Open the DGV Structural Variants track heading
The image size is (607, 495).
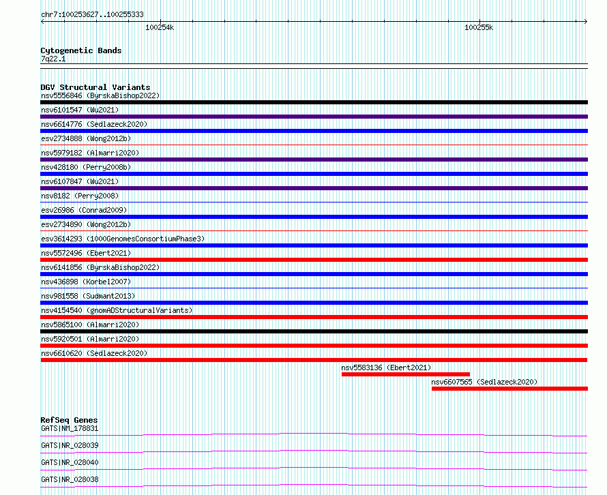95,87
